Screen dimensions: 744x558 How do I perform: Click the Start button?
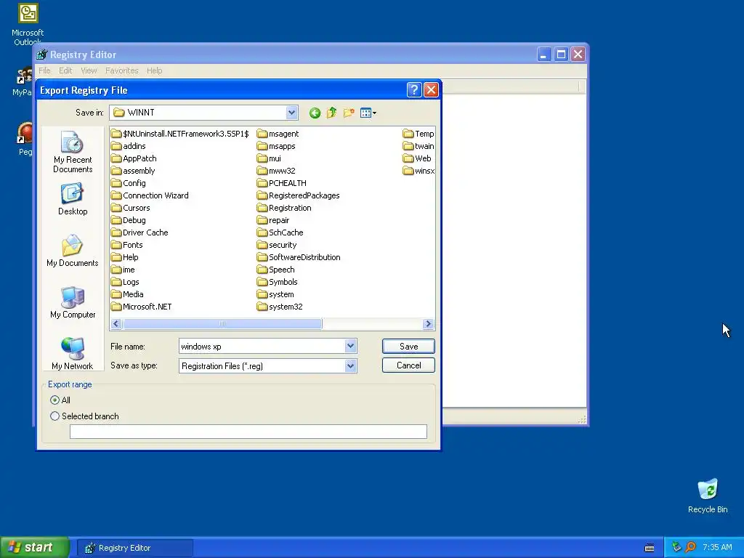tap(35, 548)
